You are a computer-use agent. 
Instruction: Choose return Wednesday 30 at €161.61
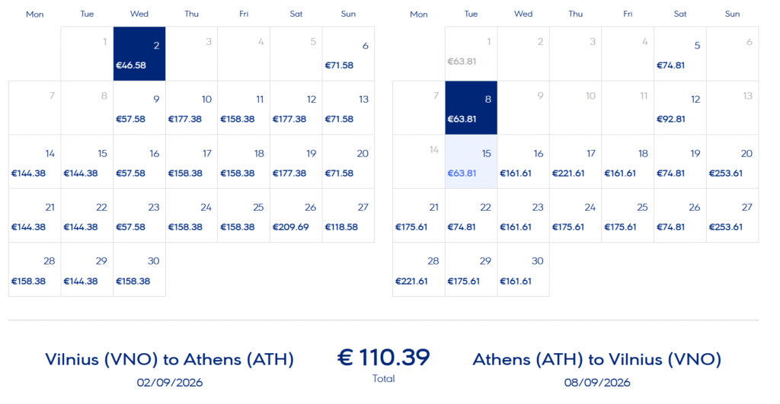pos(523,270)
